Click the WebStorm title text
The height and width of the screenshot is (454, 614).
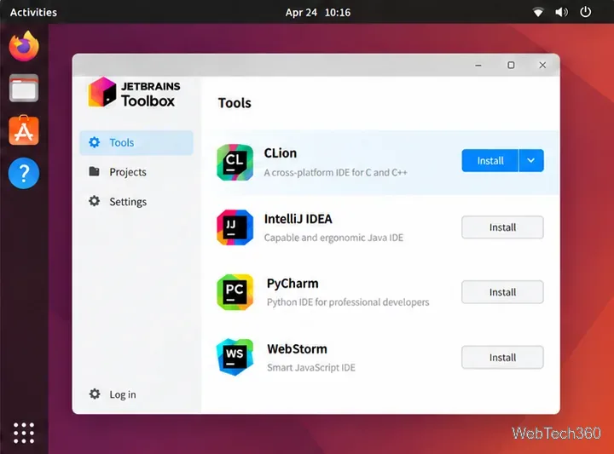297,349
